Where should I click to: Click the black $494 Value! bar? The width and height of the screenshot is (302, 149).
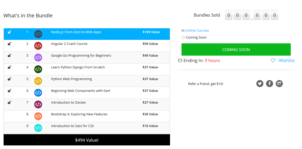tap(87, 140)
